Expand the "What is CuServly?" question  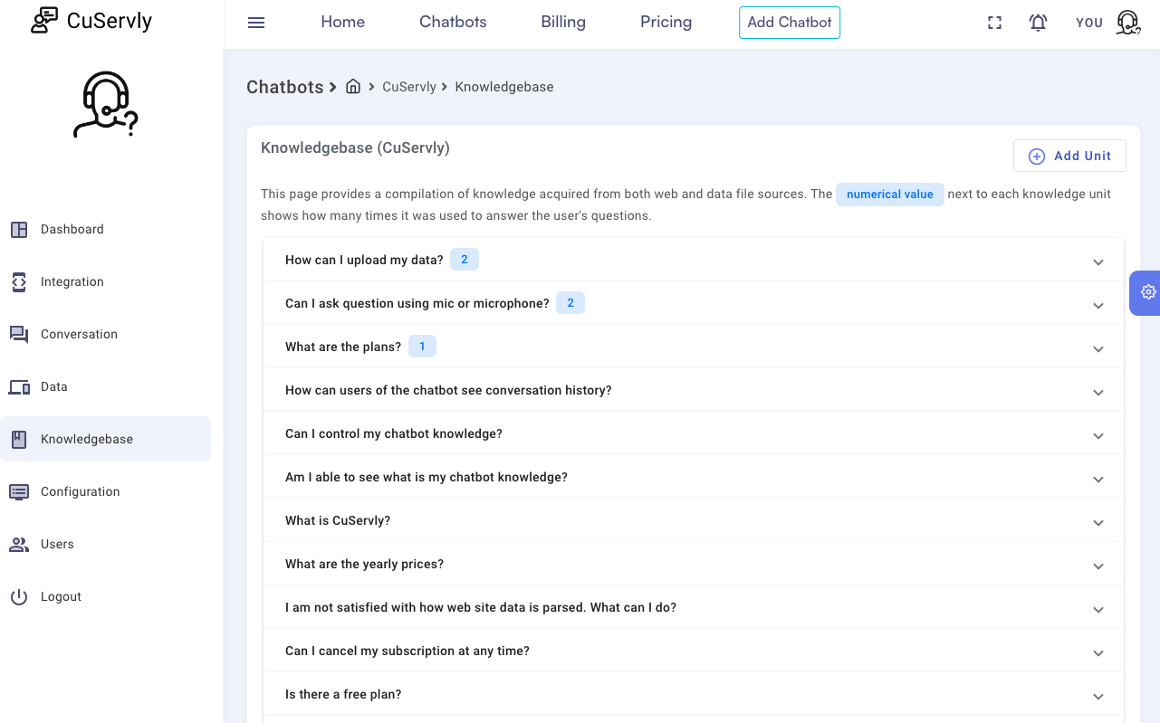1098,522
